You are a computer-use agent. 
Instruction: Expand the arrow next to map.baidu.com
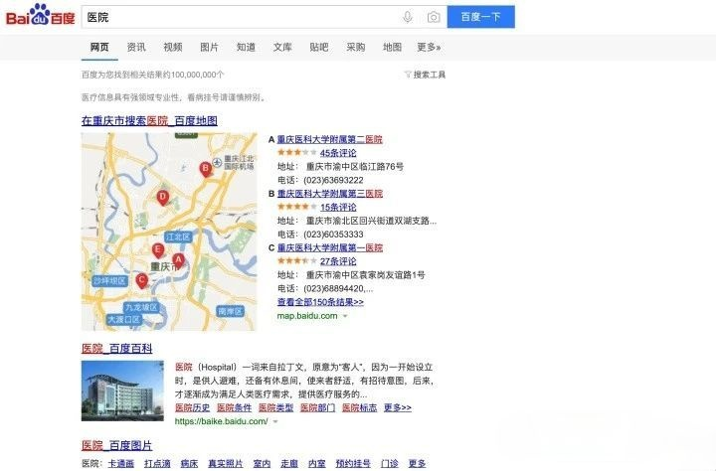[x=345, y=316]
